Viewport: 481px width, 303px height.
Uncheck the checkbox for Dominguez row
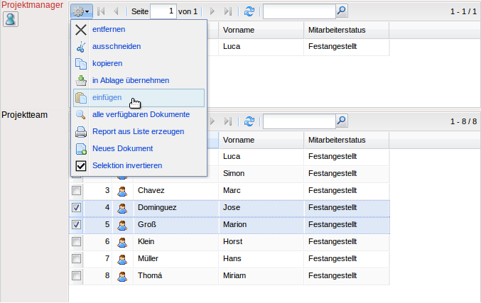point(76,208)
